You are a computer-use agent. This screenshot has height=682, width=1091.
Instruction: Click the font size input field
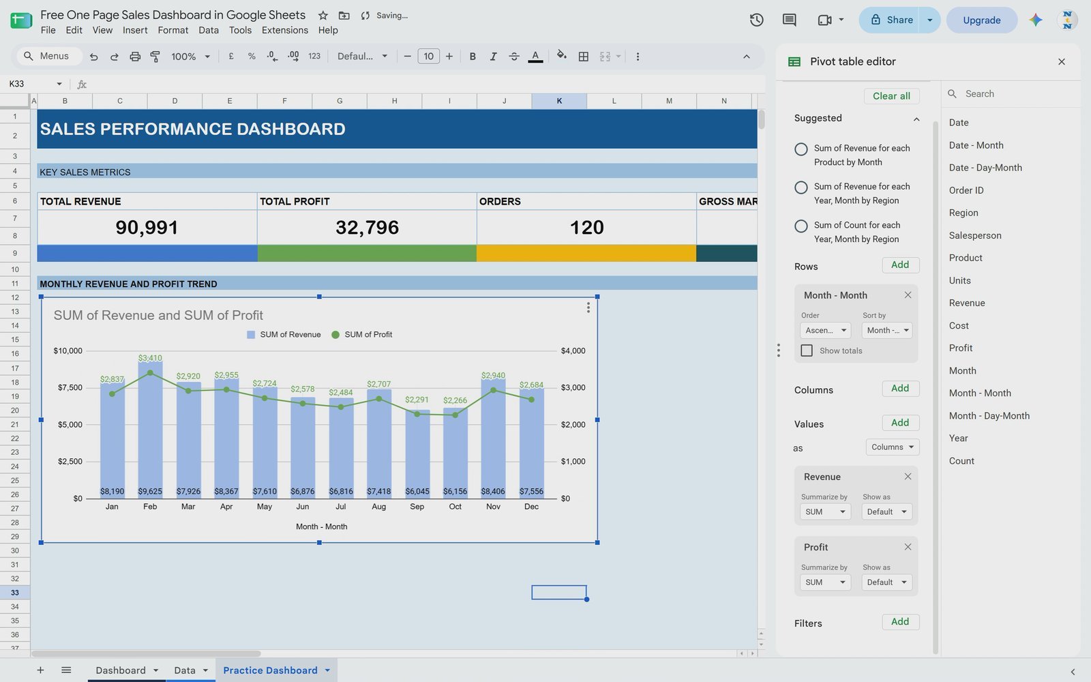(428, 57)
